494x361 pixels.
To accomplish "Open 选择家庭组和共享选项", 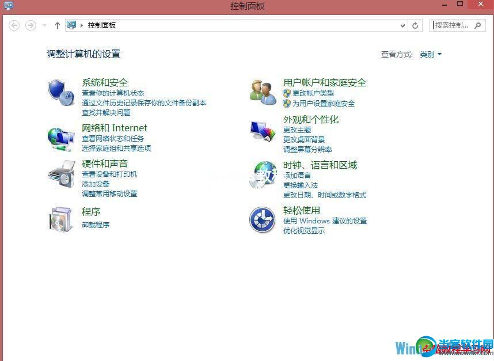I will click(x=116, y=149).
